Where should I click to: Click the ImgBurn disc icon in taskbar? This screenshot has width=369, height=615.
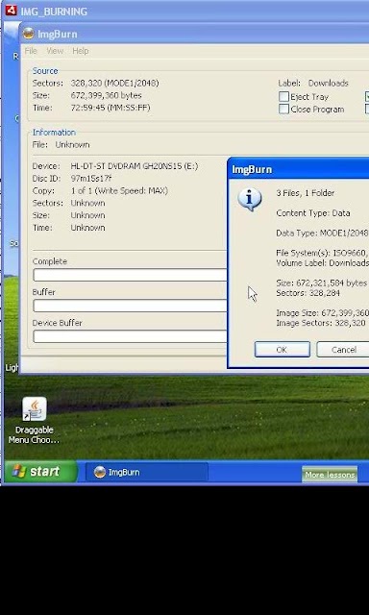click(100, 472)
